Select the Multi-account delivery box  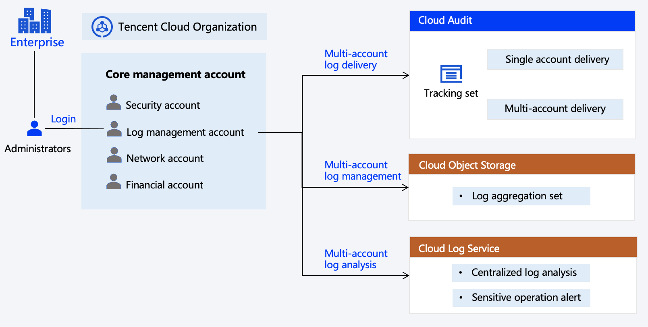[555, 109]
